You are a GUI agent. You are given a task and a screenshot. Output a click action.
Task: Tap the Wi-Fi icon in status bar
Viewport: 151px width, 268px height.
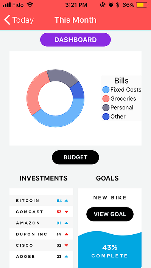tap(30, 5)
